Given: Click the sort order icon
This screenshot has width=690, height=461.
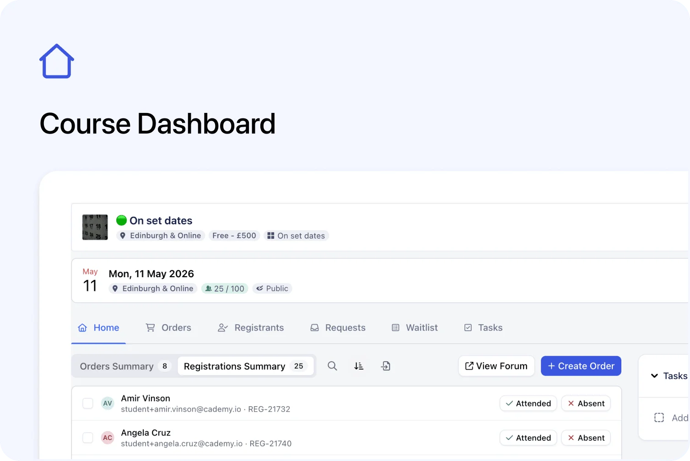Looking at the screenshot, I should pyautogui.click(x=359, y=366).
